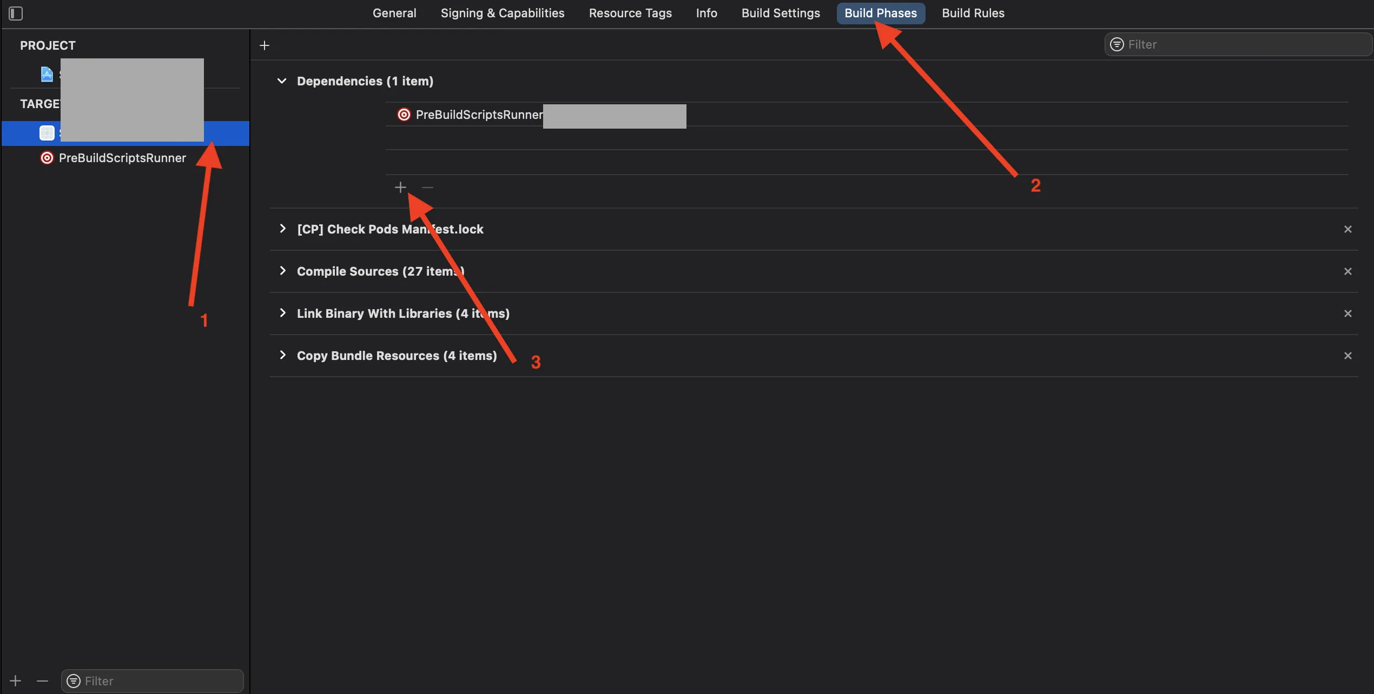1374x694 pixels.
Task: Remove dependency with minus button
Action: [x=427, y=188]
